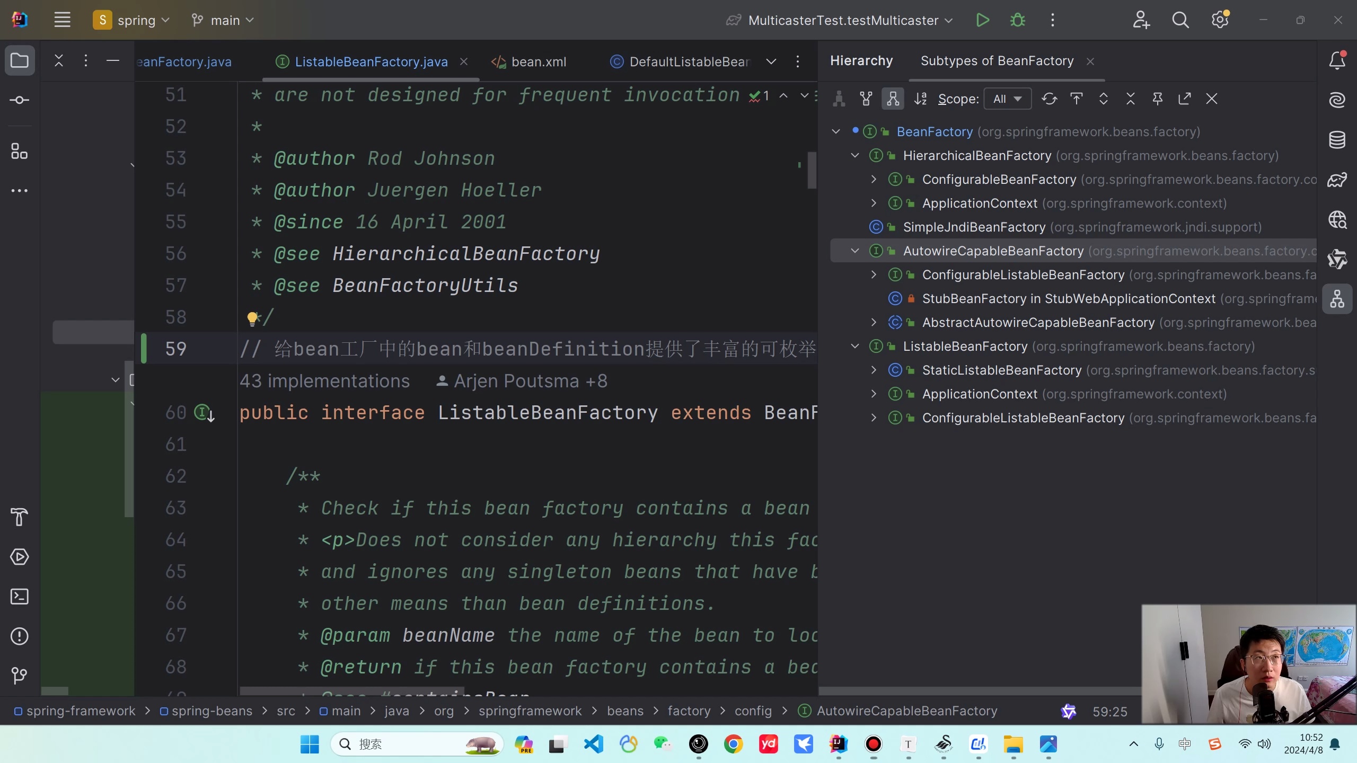This screenshot has width=1357, height=763.
Task: Toggle alphabetical sorting in Hierarchy panel
Action: coord(921,99)
